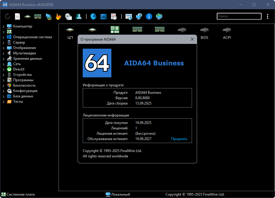Open the pie chart toolbar icon
Image resolution: width=275 pixels, height=198 pixels.
coord(93,16)
